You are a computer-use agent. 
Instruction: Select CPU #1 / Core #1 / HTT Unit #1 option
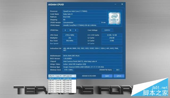(62, 79)
